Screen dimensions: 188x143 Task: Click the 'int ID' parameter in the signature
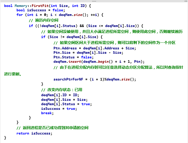pos(78,6)
